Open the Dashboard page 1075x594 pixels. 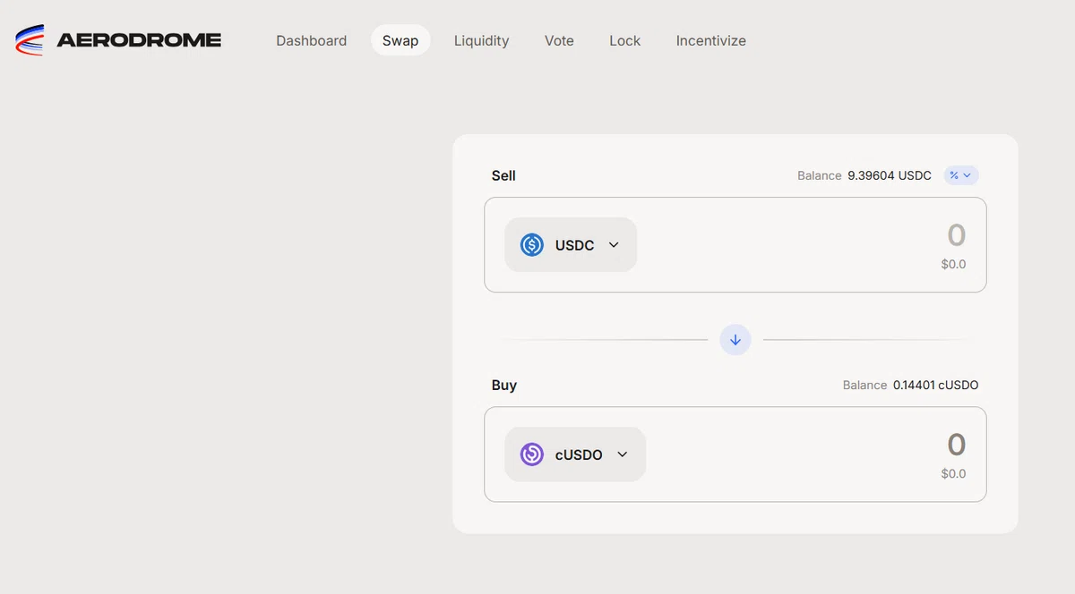(x=311, y=40)
